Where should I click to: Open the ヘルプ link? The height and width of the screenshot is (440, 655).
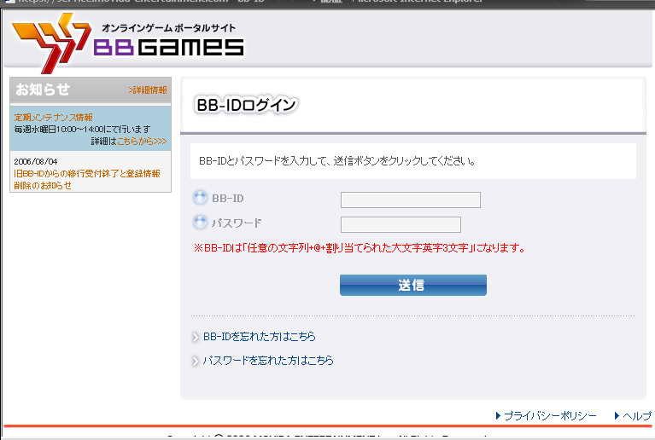point(636,416)
